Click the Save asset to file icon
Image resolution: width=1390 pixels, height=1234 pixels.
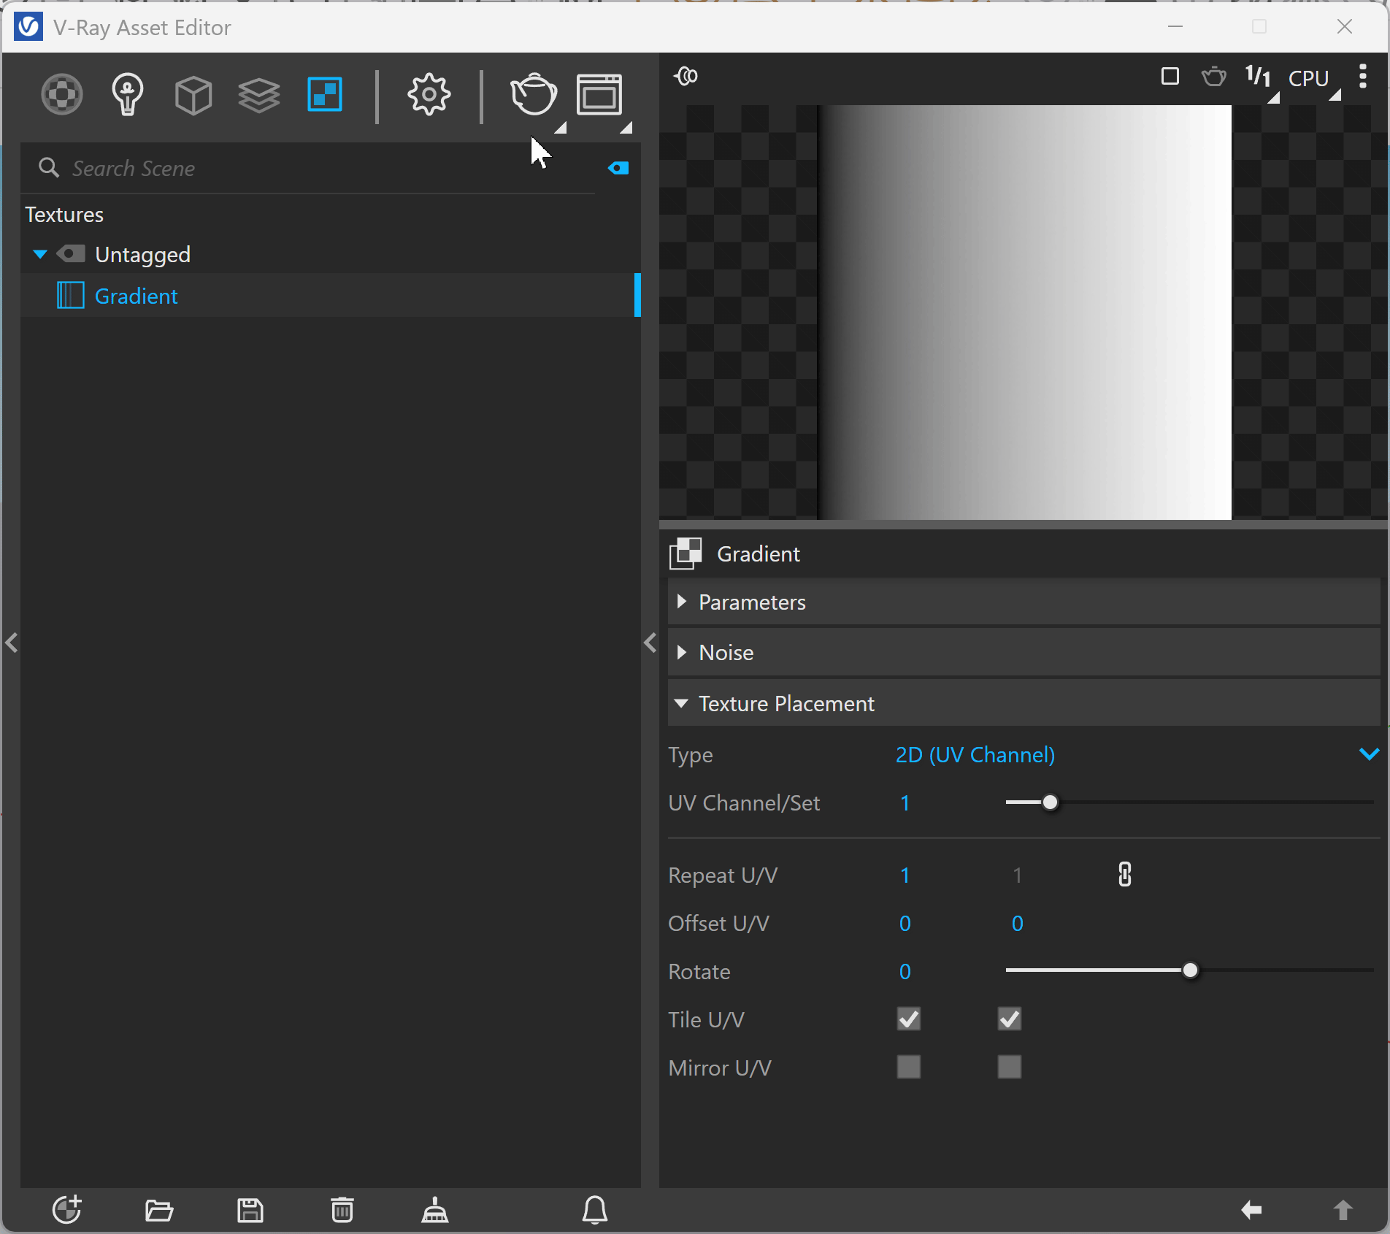click(250, 1211)
